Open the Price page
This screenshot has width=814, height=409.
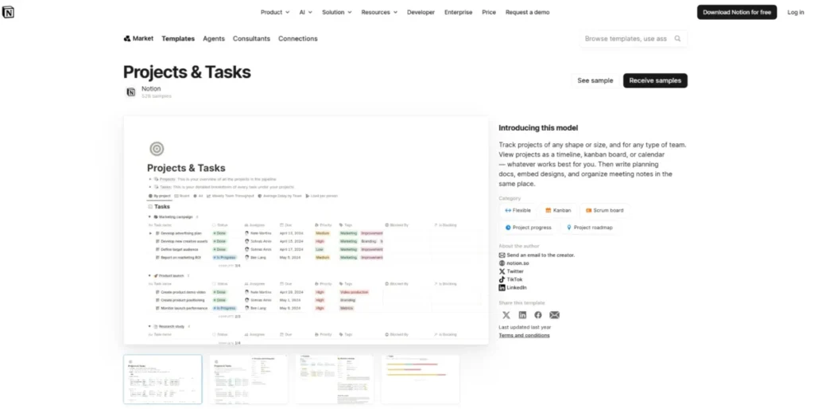489,12
